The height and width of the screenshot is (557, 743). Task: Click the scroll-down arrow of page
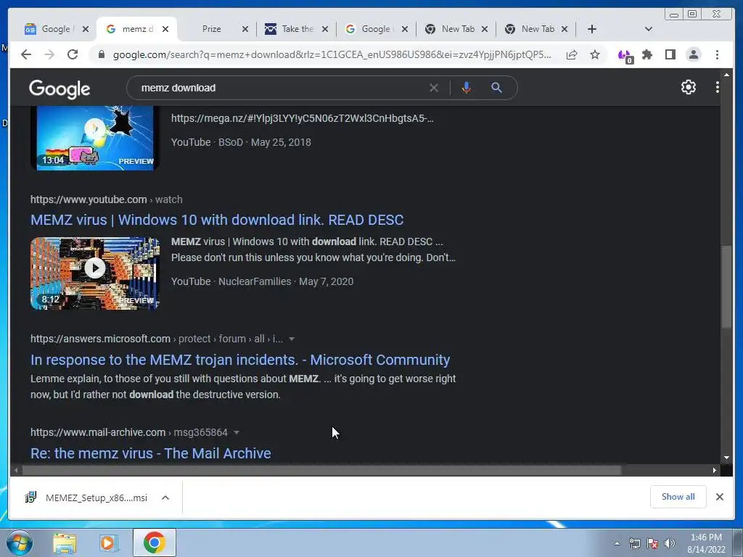point(726,458)
